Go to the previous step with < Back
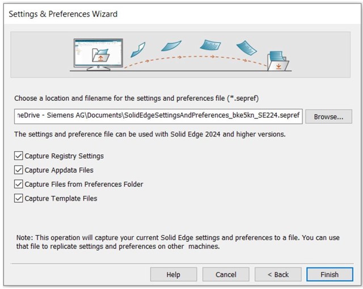Viewport: 363px width, 289px height. pyautogui.click(x=278, y=274)
